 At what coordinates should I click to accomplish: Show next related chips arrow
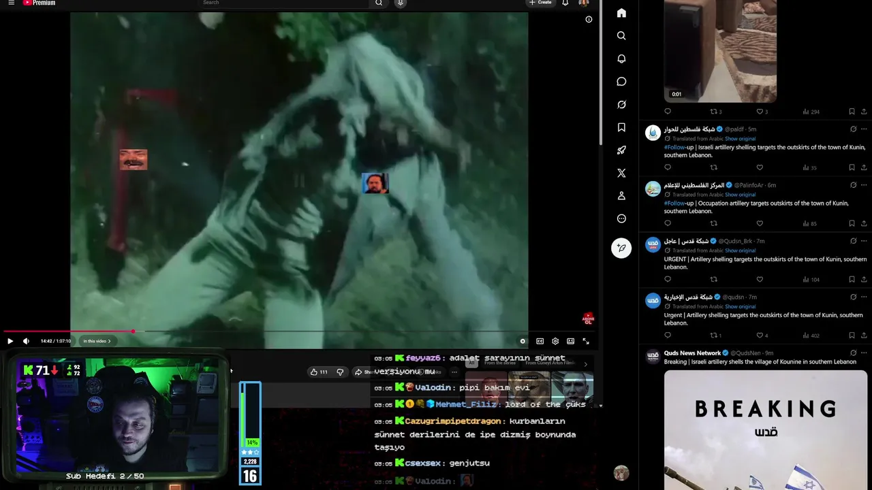(585, 364)
